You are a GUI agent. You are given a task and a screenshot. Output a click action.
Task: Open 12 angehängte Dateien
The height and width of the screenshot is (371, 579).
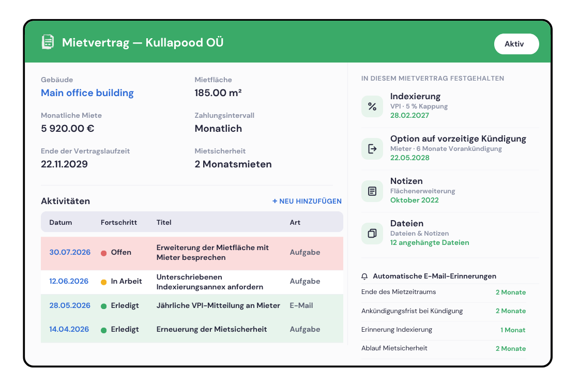pos(430,242)
